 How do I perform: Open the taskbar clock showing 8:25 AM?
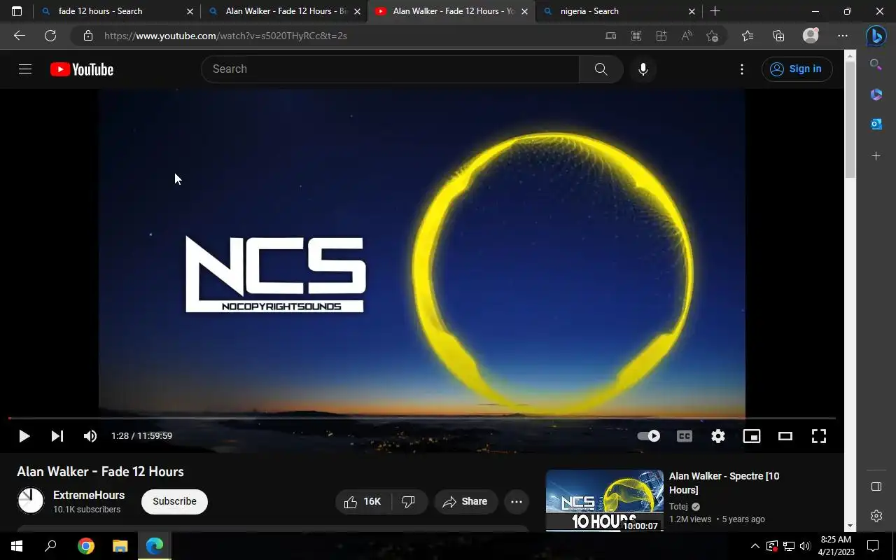coord(836,546)
